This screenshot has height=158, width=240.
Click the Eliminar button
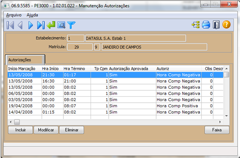(x=72, y=130)
